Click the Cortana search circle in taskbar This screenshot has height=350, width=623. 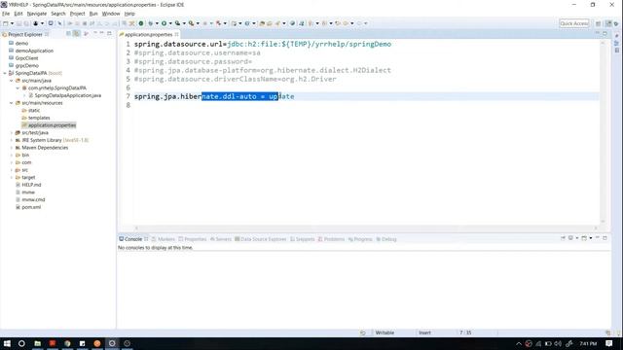[21, 343]
